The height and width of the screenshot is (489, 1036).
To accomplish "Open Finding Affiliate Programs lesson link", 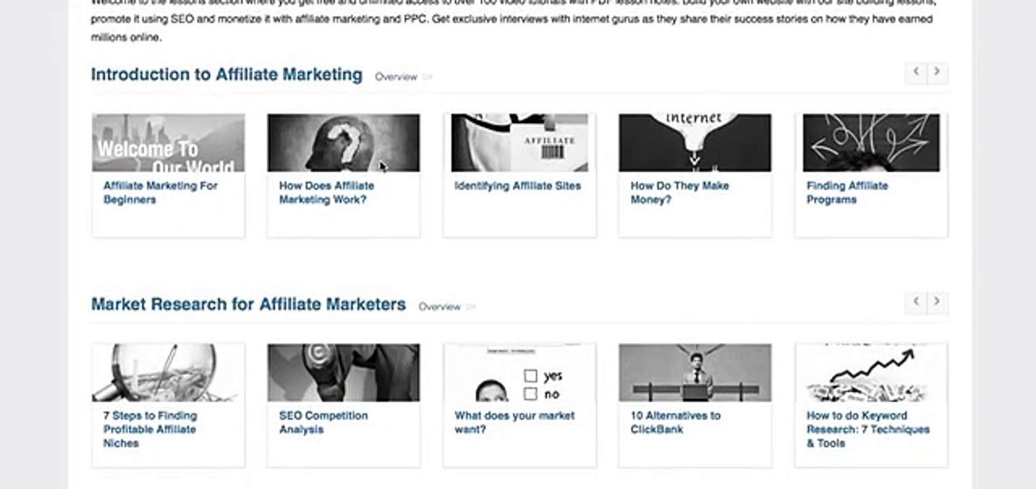I will [847, 192].
